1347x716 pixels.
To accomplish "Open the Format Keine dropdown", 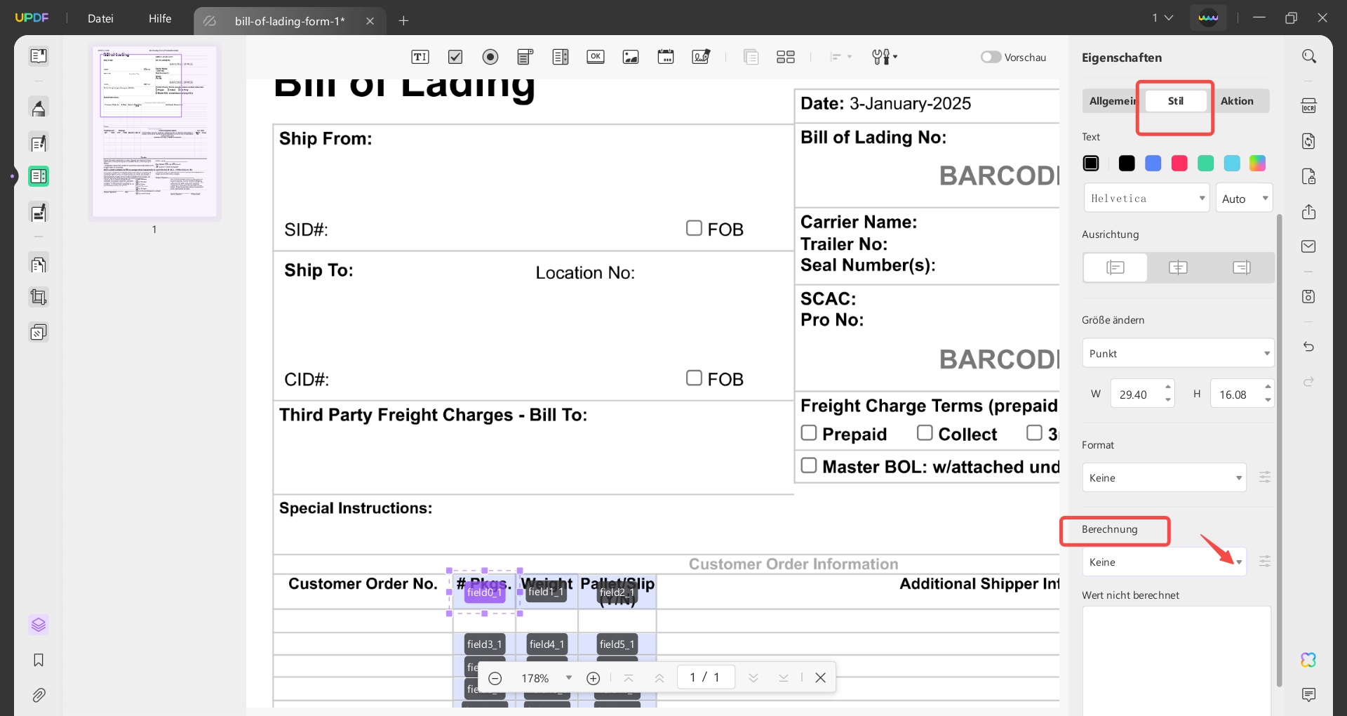I will (x=1165, y=477).
